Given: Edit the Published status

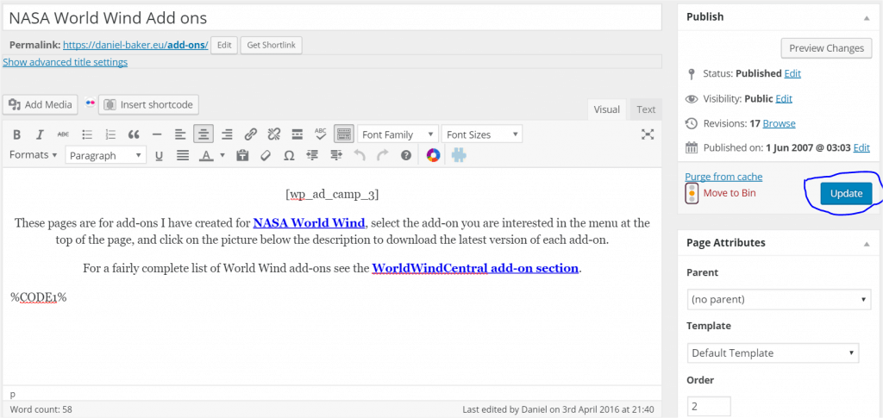Looking at the screenshot, I should (x=792, y=73).
